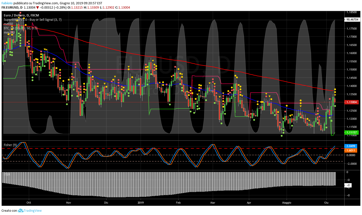Image resolution: width=362 pixels, height=215 pixels.
Task: Click the mm50 moving average label
Action: point(8,24)
